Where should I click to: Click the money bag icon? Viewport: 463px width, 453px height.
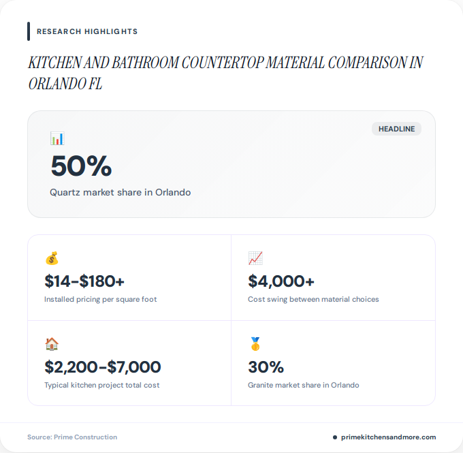coord(52,258)
